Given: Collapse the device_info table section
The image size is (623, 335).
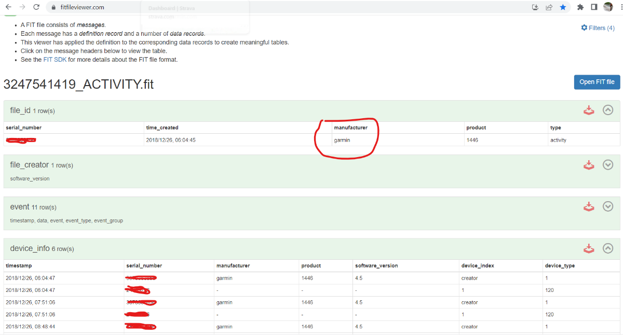Looking at the screenshot, I should pyautogui.click(x=608, y=248).
